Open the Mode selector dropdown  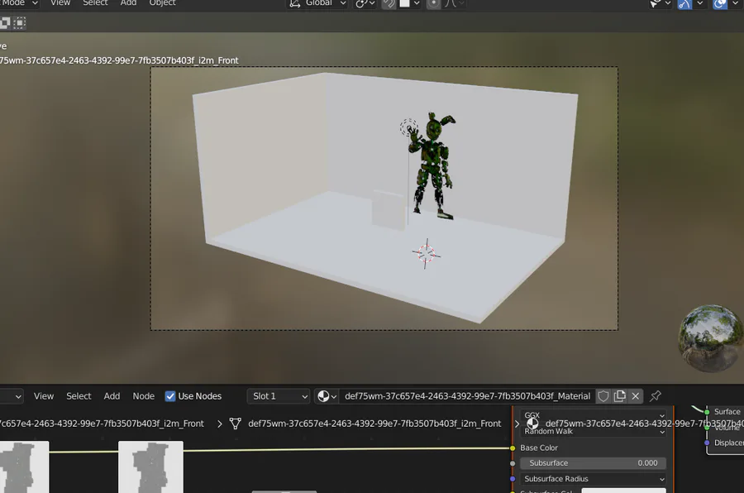[x=19, y=3]
